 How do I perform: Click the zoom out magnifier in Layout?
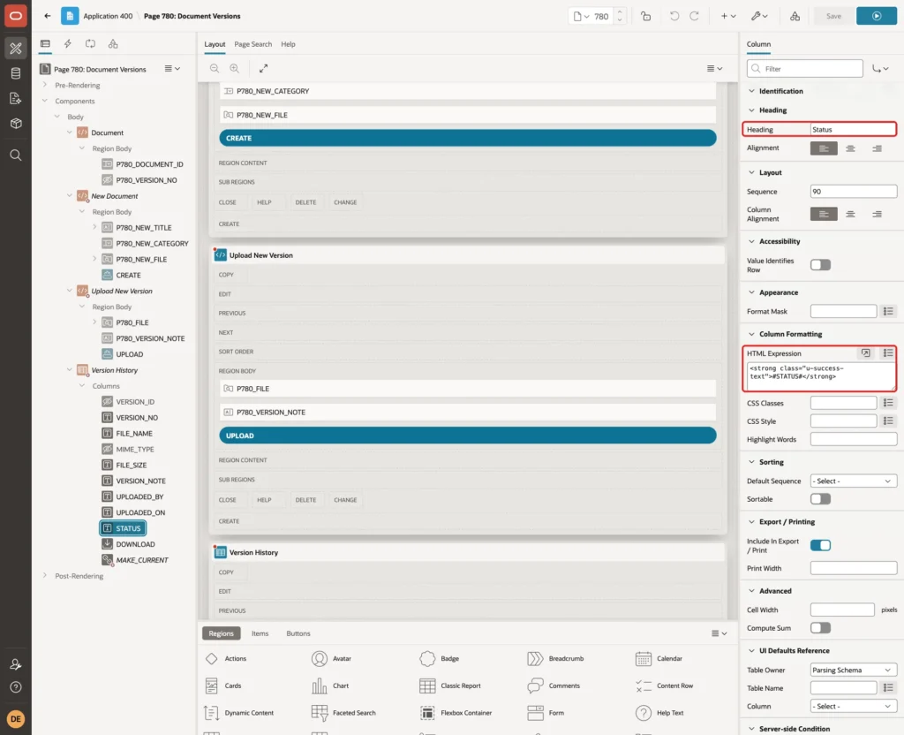[215, 68]
